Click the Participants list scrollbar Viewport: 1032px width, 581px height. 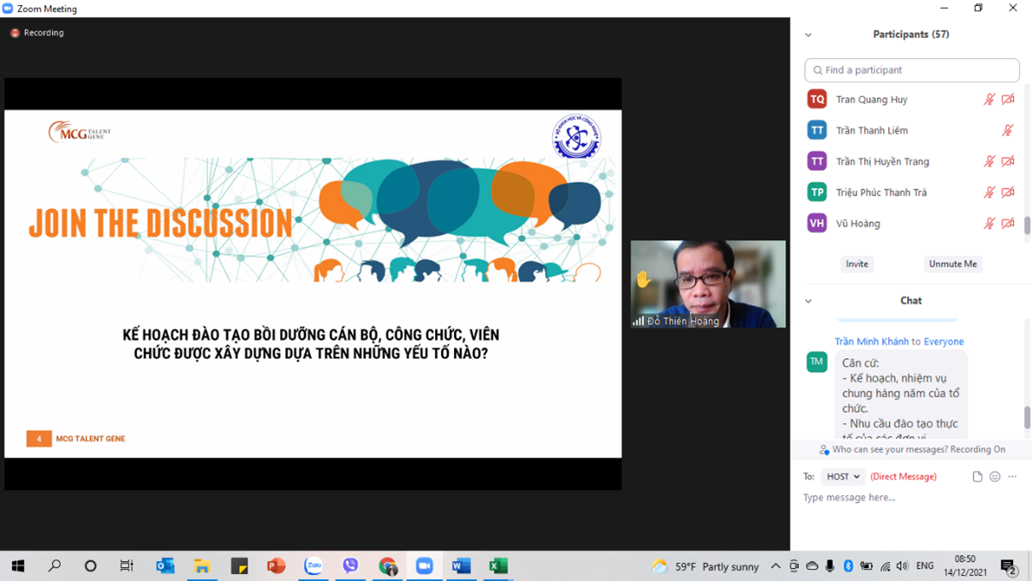1027,225
